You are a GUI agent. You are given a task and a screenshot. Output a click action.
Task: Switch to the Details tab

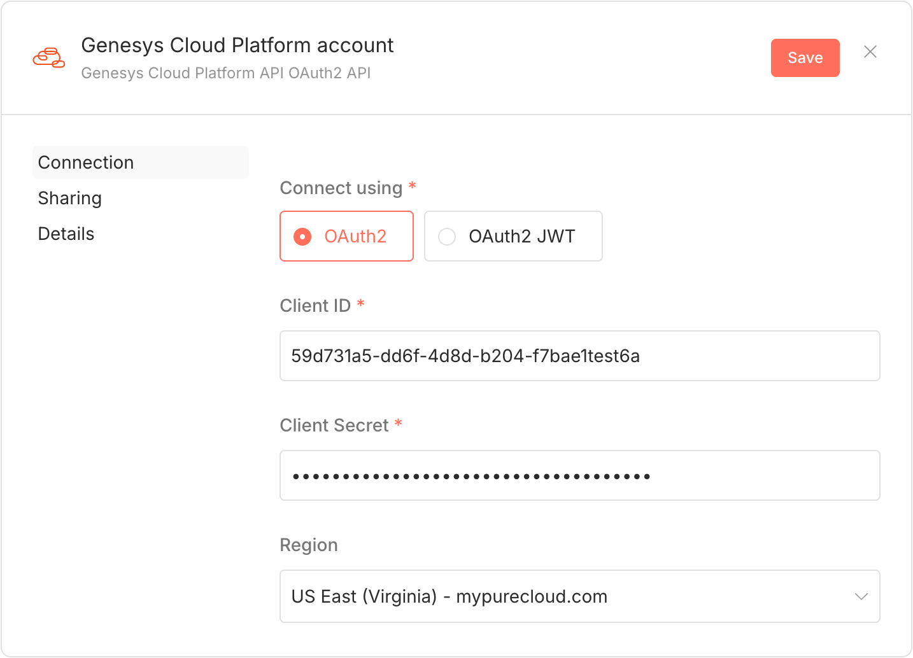pos(66,234)
